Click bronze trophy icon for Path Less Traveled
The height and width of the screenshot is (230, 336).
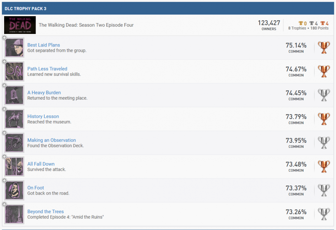(x=324, y=71)
